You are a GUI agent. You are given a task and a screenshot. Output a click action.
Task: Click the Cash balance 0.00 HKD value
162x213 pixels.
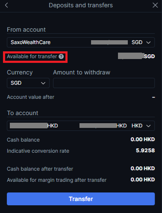pyautogui.click(x=143, y=139)
